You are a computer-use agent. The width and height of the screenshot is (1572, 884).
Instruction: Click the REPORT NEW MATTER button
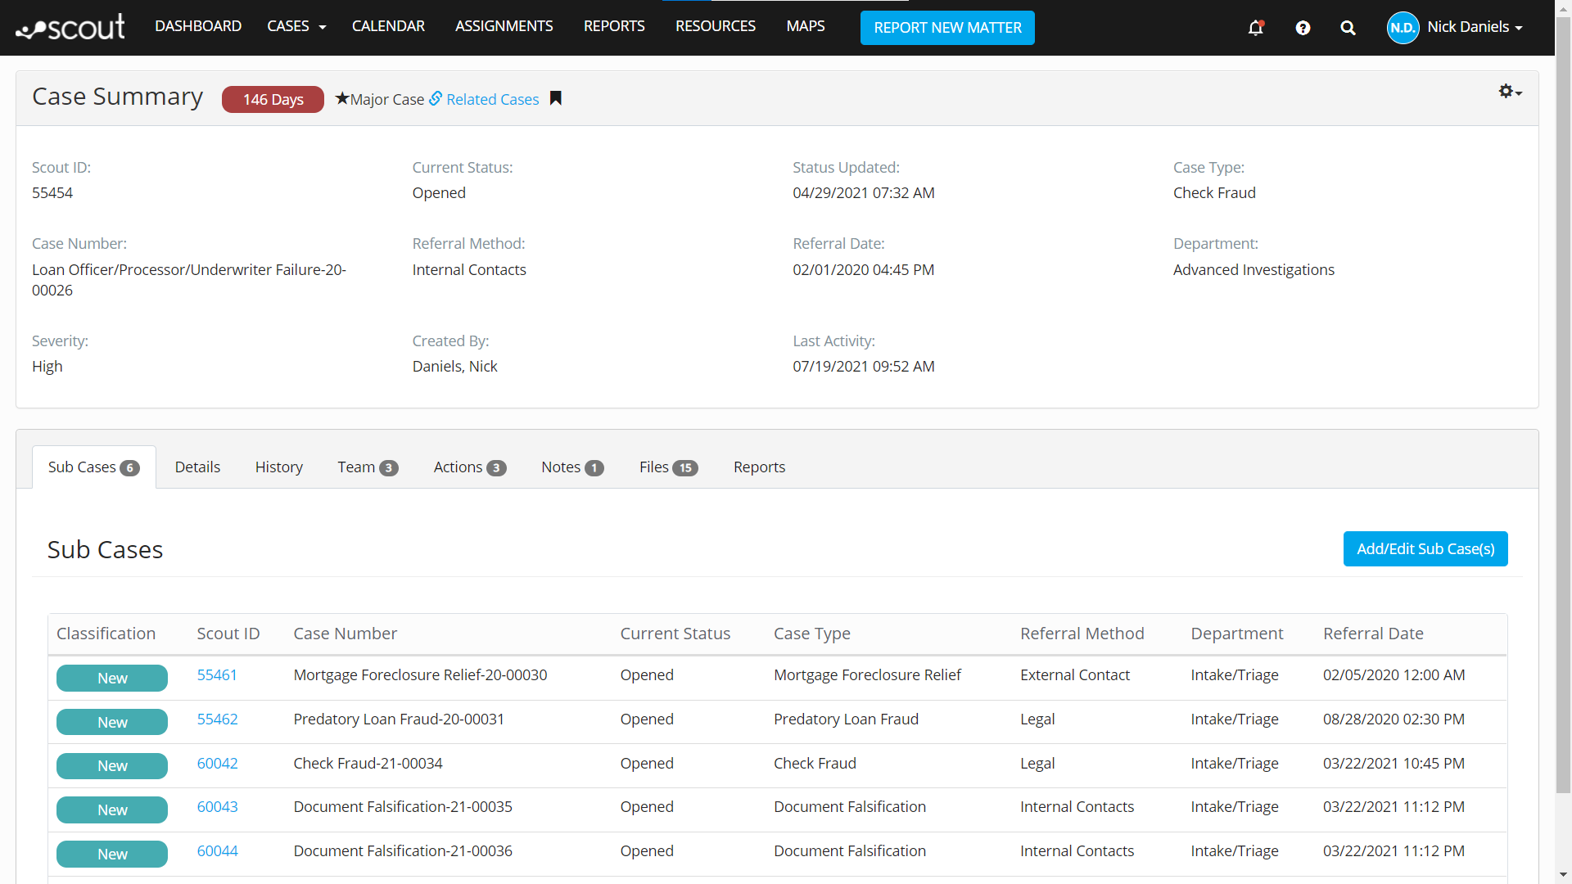click(947, 28)
